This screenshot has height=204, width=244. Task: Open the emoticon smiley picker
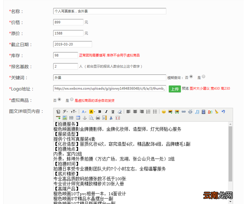pos(164,112)
